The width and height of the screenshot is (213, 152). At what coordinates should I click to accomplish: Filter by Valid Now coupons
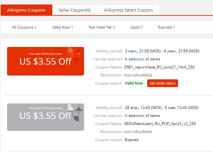63,27
